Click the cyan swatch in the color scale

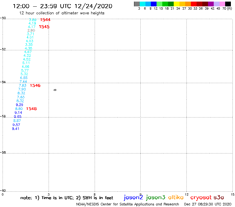pos(143,4)
